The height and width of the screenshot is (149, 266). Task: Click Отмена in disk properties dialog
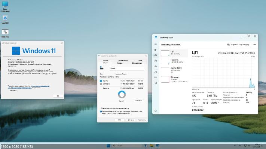(x=131, y=120)
